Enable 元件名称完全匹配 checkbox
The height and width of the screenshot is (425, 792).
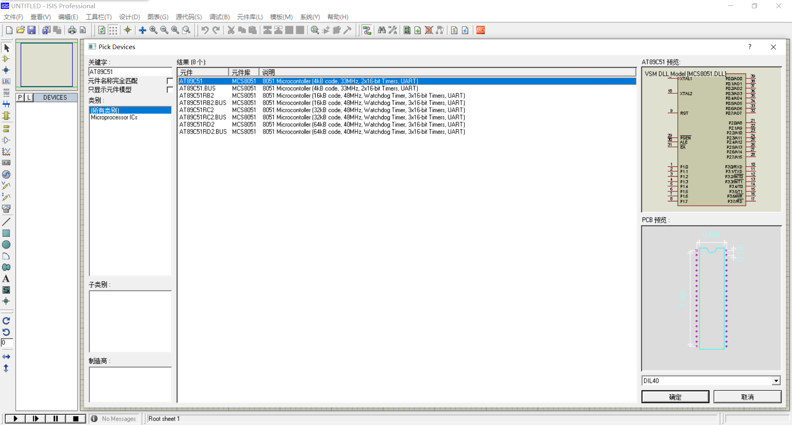coord(170,81)
